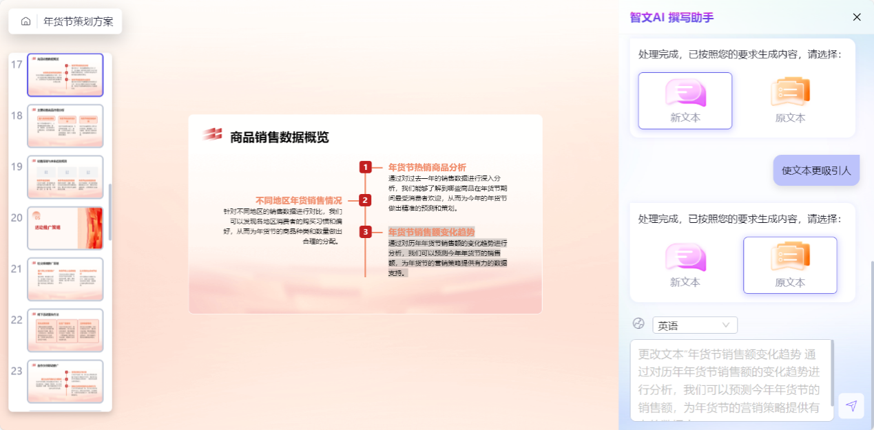The height and width of the screenshot is (430, 874).
Task: Select slide 18 thumbnail
Action: point(65,126)
